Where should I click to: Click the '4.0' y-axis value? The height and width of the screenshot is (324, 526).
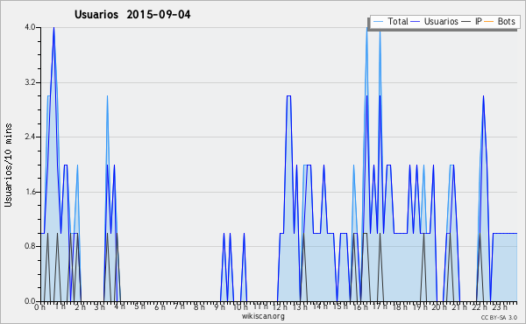coord(30,27)
